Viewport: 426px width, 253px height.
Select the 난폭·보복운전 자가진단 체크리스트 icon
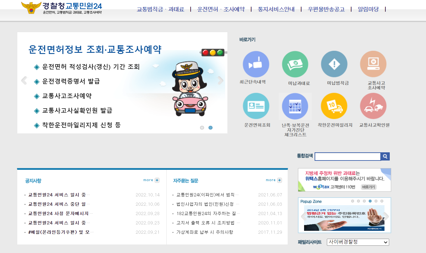coord(295,106)
